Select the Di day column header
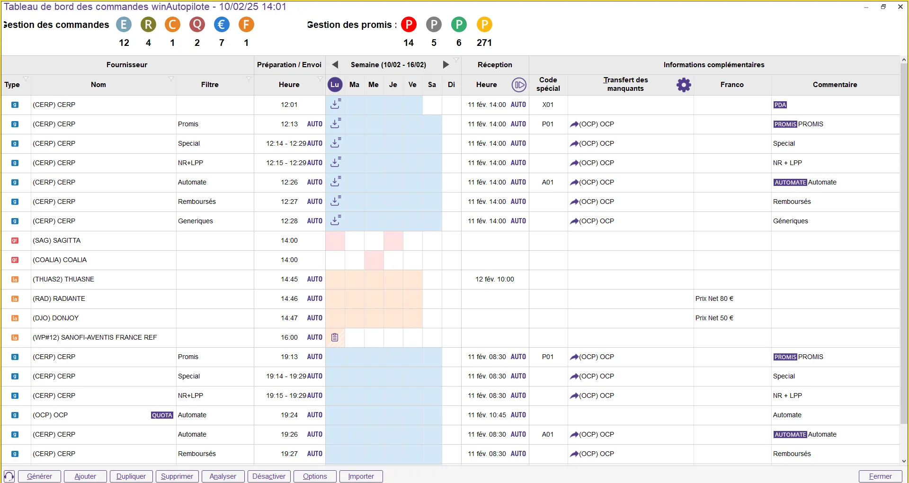The image size is (909, 483). pyautogui.click(x=451, y=85)
